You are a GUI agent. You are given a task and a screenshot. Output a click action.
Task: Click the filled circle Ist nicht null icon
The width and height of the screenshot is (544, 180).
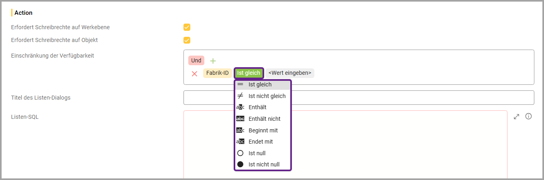tap(240, 164)
